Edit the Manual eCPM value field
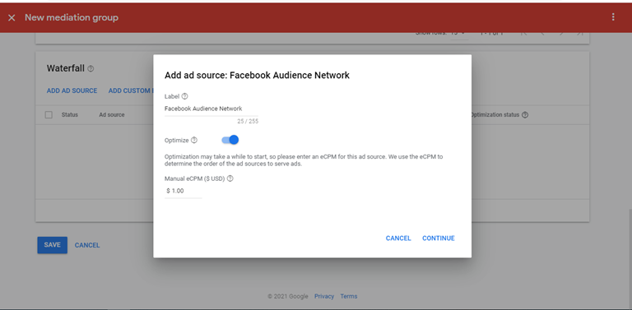 coord(183,191)
